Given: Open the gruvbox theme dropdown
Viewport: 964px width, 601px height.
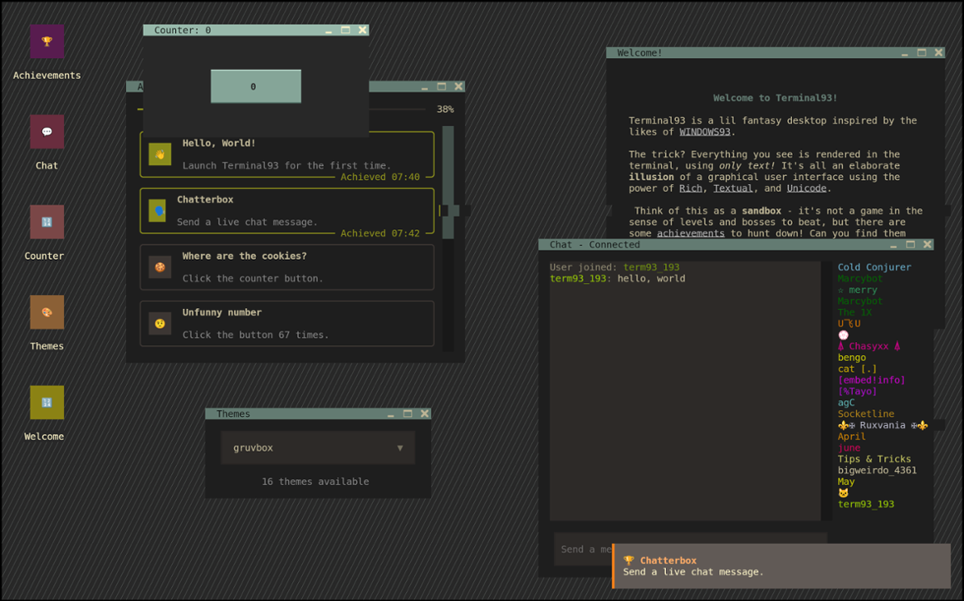Looking at the screenshot, I should 318,448.
